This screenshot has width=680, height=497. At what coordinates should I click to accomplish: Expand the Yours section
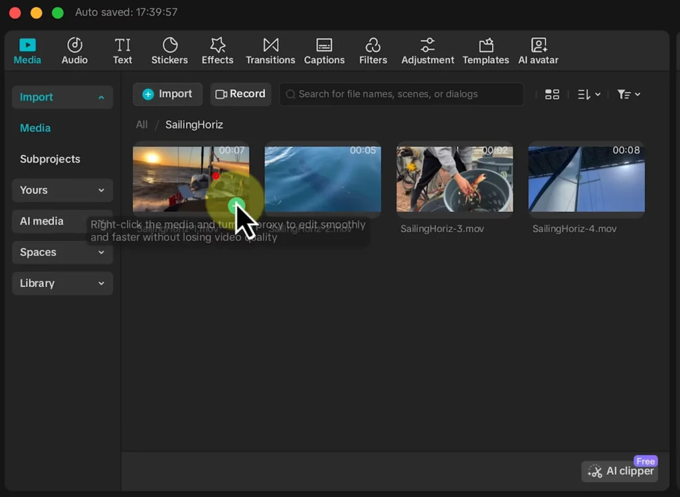[x=62, y=190]
